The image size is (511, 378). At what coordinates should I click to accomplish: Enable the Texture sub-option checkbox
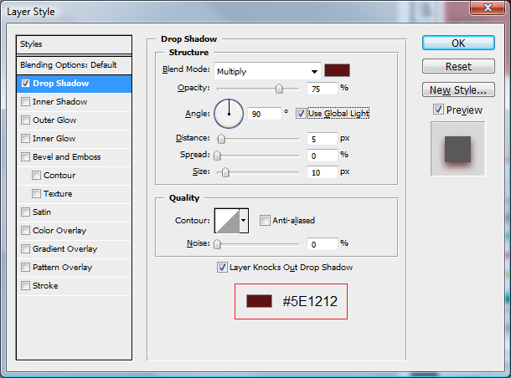click(36, 194)
